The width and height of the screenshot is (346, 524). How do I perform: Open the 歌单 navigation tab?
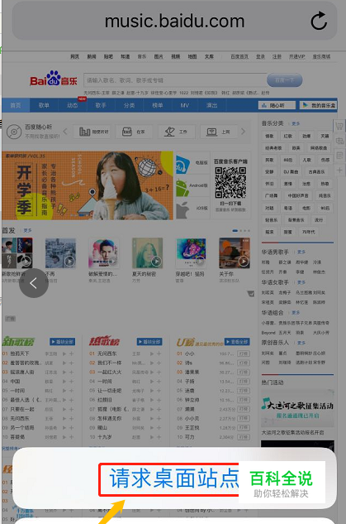click(x=44, y=105)
